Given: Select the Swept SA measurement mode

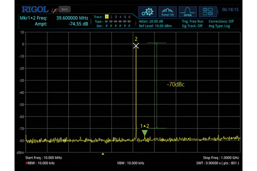Looking at the screenshot, I should 167,11.
